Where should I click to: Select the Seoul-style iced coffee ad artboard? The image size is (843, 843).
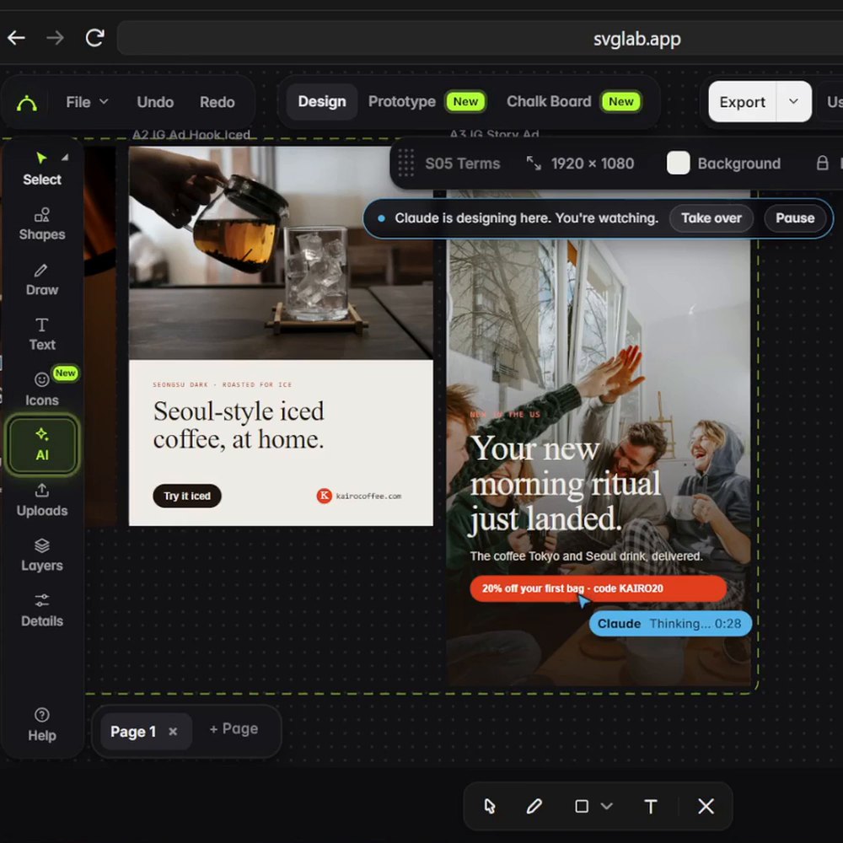click(x=281, y=336)
